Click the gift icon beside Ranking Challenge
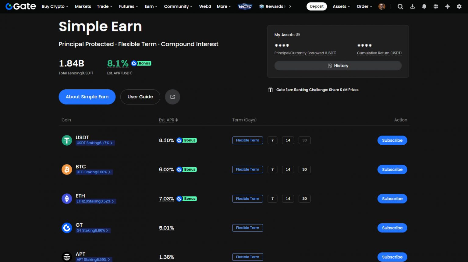Image resolution: width=468 pixels, height=262 pixels. click(x=270, y=90)
